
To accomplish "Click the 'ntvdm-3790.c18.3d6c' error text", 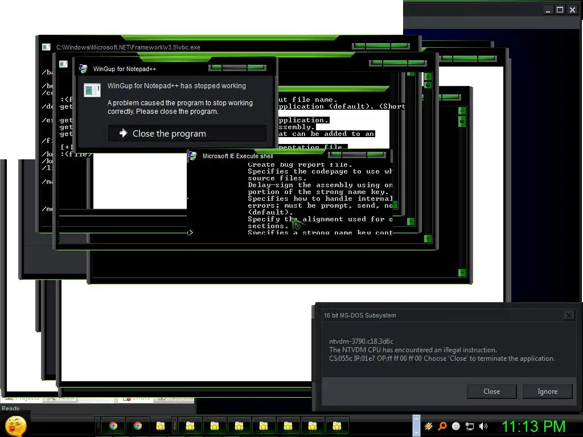I will [361, 341].
